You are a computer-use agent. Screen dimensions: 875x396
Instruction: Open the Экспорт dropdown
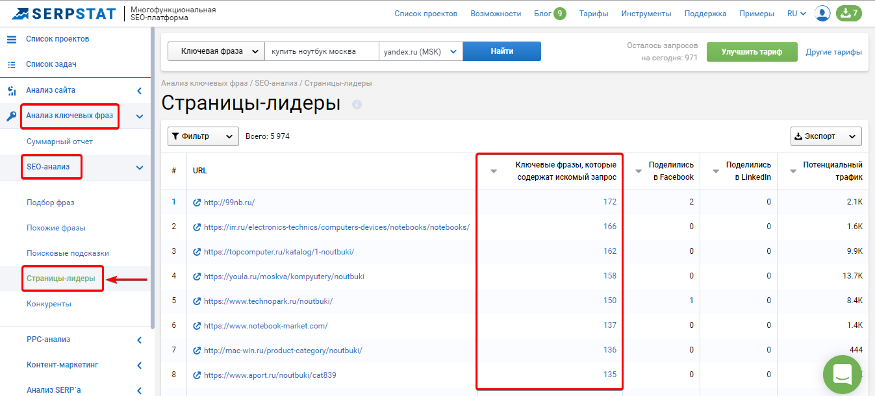click(826, 136)
